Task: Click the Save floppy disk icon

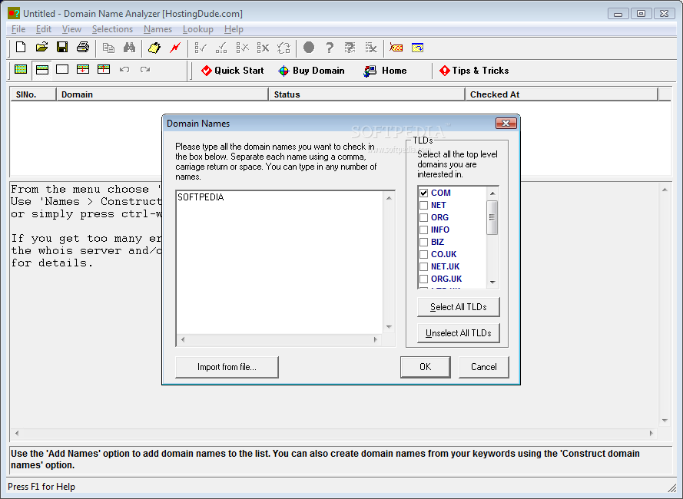Action: point(62,48)
